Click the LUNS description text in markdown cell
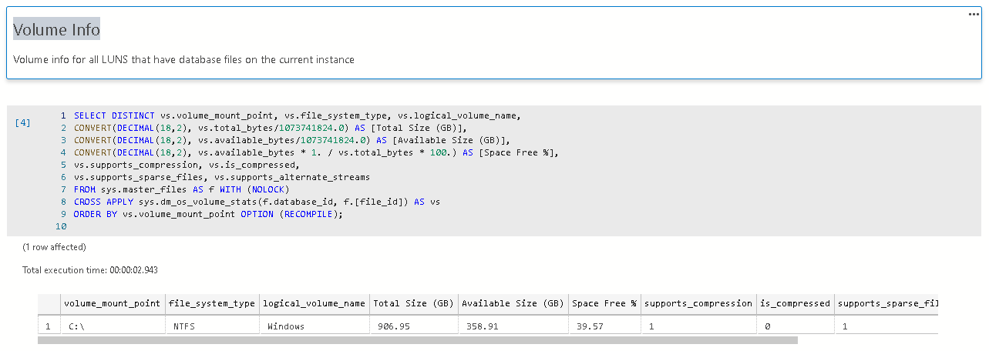This screenshot has height=351, width=989. (183, 59)
